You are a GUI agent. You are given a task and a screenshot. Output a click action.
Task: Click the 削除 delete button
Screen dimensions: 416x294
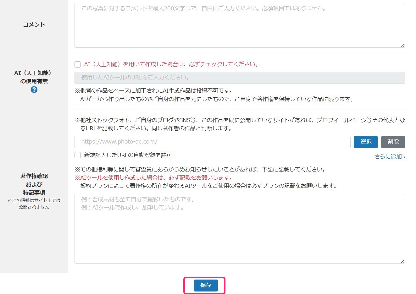393,142
